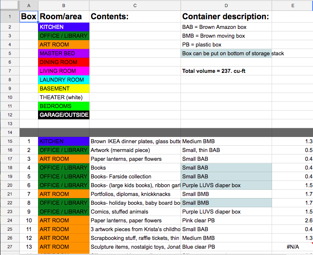Image resolution: width=313 pixels, height=255 pixels.
Task: Click the cyan LAUNDRY ROOM cell
Action: 64,80
